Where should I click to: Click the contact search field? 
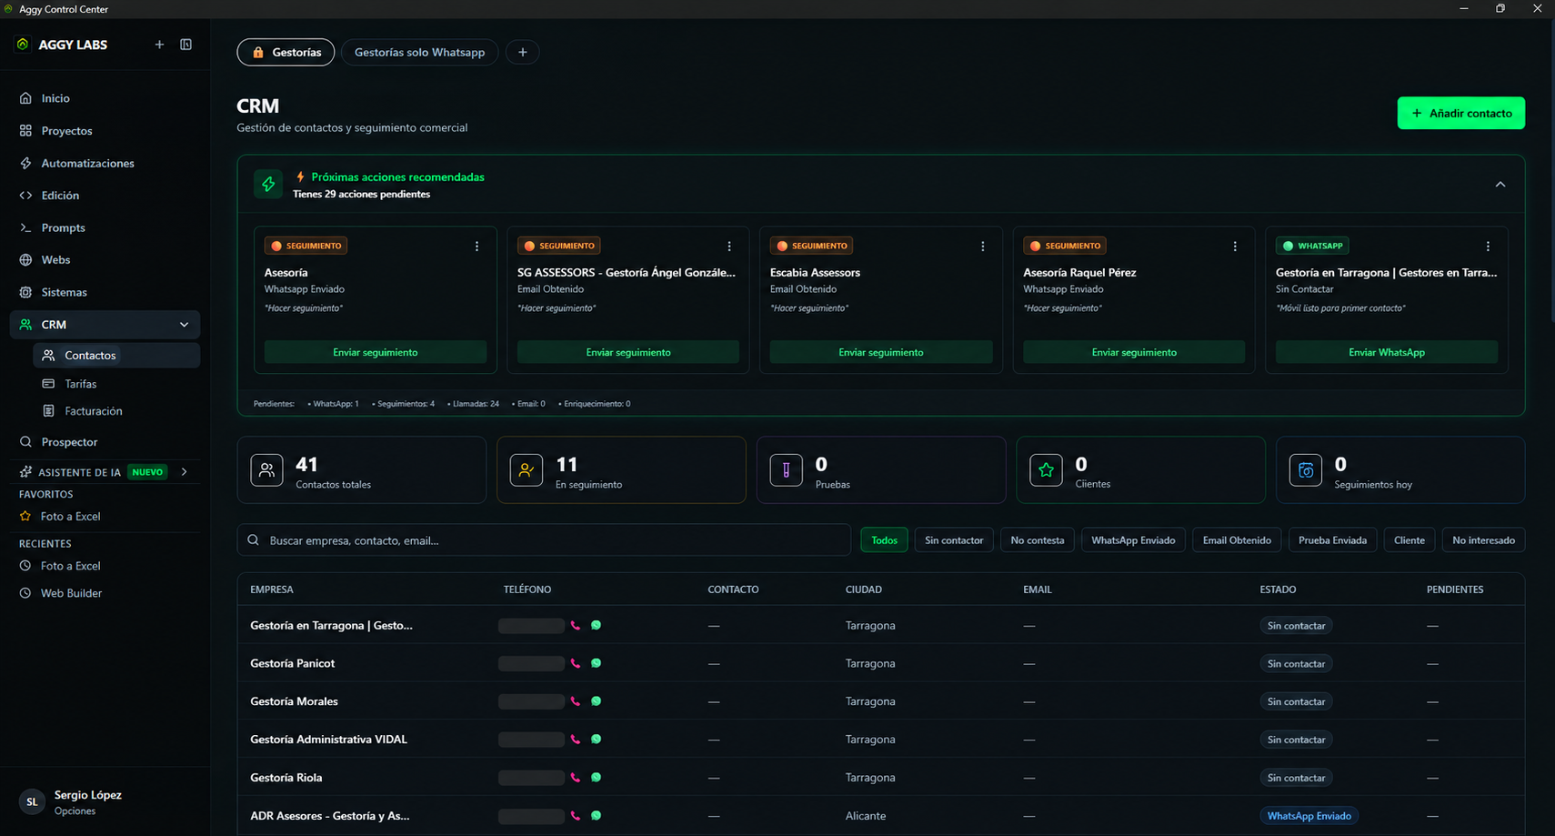[544, 540]
